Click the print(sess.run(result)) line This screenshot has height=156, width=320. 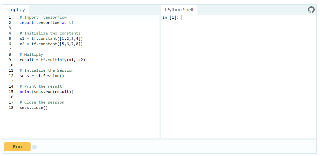pos(46,92)
